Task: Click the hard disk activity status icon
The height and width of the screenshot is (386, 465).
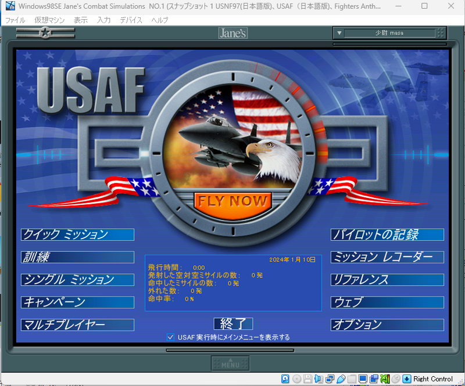Action: 285,378
